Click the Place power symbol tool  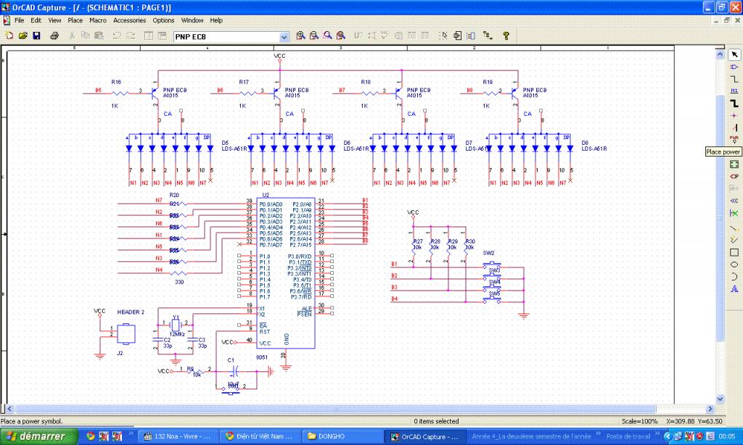pyautogui.click(x=734, y=139)
